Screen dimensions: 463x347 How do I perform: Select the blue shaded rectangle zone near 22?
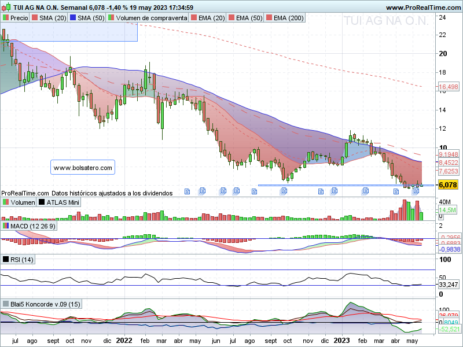pyautogui.click(x=69, y=32)
